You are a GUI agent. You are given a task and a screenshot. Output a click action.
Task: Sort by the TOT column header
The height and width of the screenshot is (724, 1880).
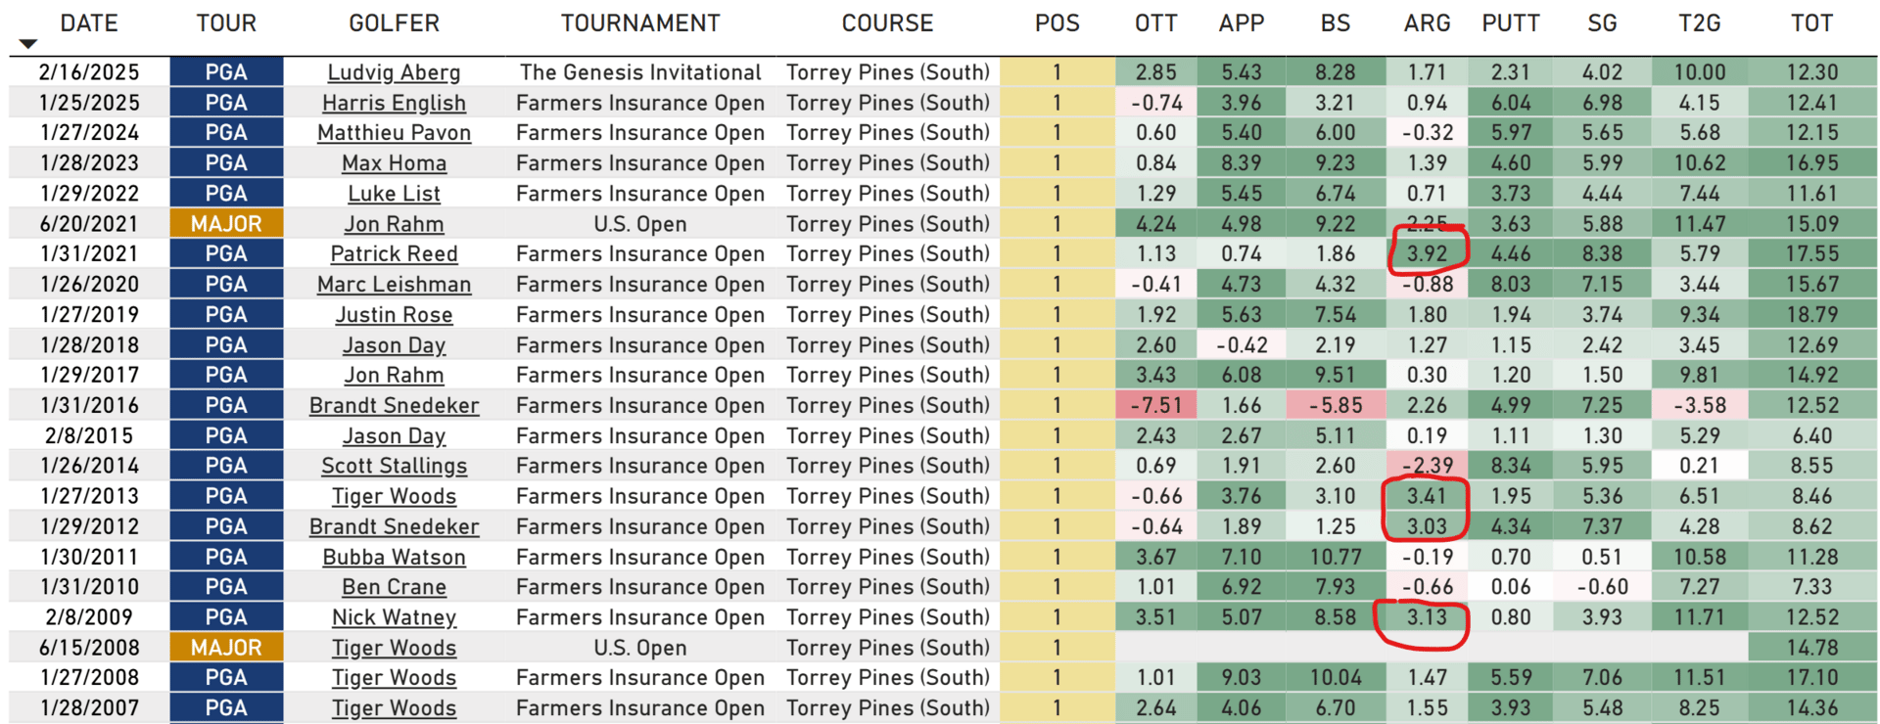[x=1811, y=23]
